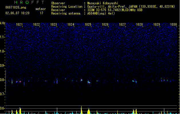
Task: Click the 1030 time axis label
Action: [x=174, y=25]
